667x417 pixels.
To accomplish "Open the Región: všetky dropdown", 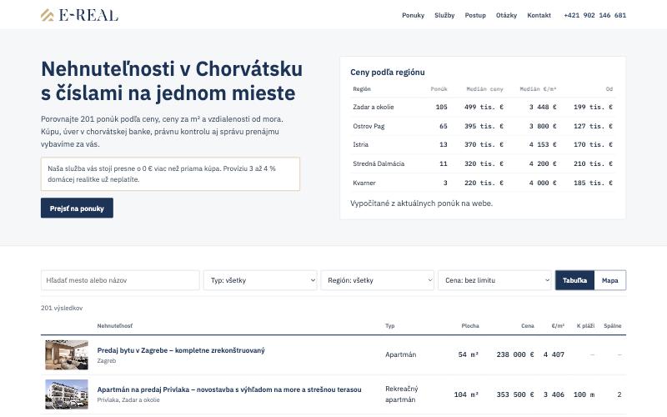I will pos(378,280).
